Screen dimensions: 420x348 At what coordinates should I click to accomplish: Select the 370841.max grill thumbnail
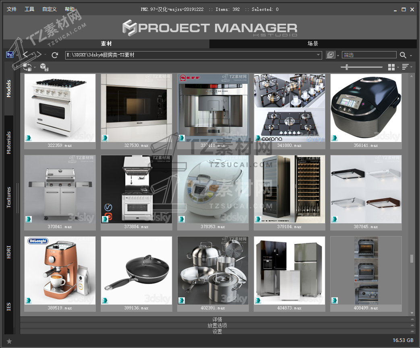(60, 189)
